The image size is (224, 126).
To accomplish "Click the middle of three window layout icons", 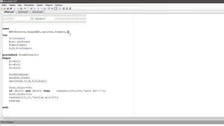I will 67,8.
